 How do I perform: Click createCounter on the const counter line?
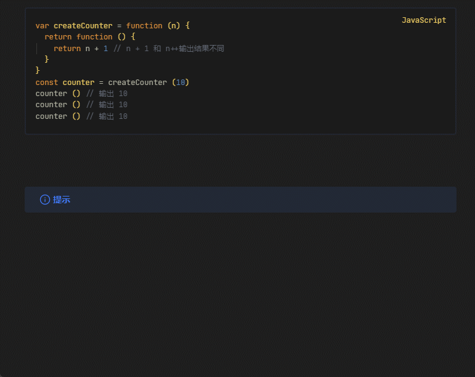[137, 83]
